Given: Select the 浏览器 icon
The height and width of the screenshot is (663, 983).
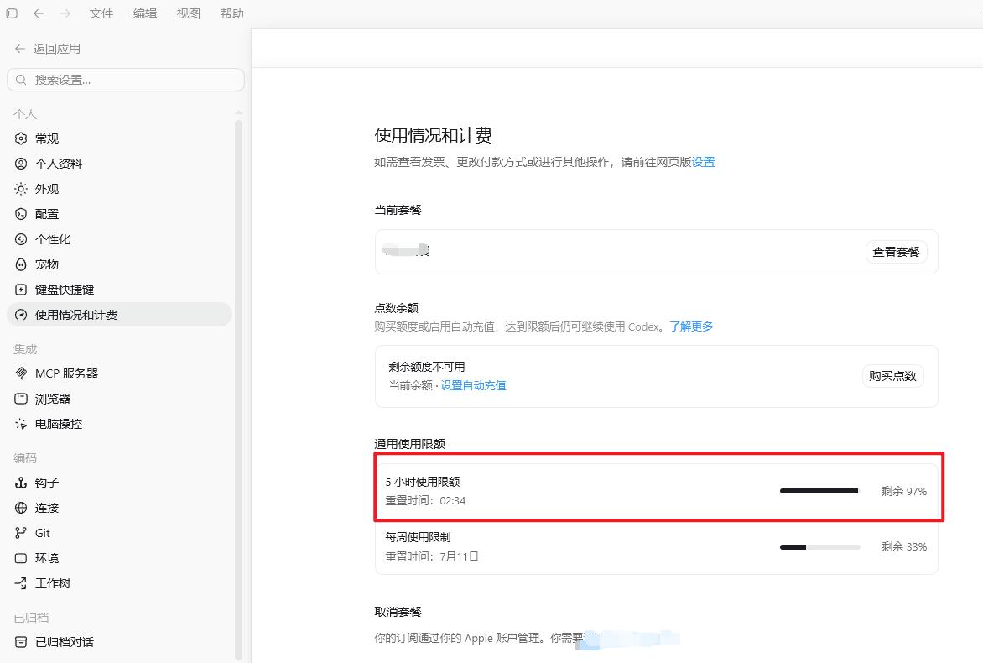Looking at the screenshot, I should tap(21, 399).
